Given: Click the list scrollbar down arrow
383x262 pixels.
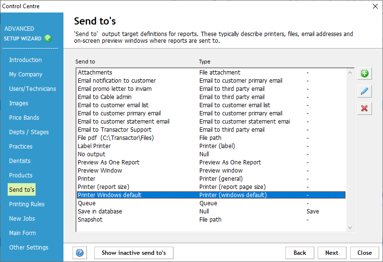Looking at the screenshot, I should [350, 228].
